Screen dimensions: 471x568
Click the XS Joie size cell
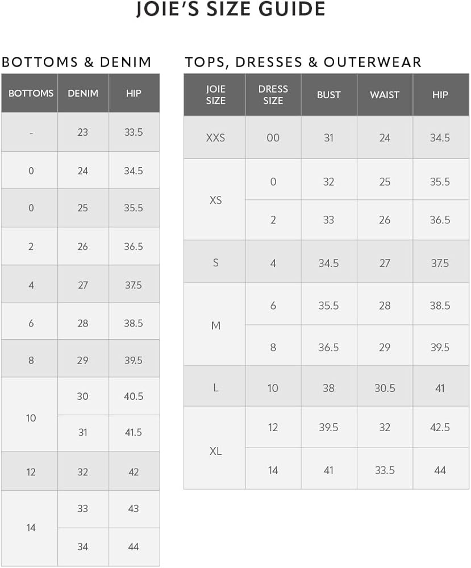pos(215,200)
